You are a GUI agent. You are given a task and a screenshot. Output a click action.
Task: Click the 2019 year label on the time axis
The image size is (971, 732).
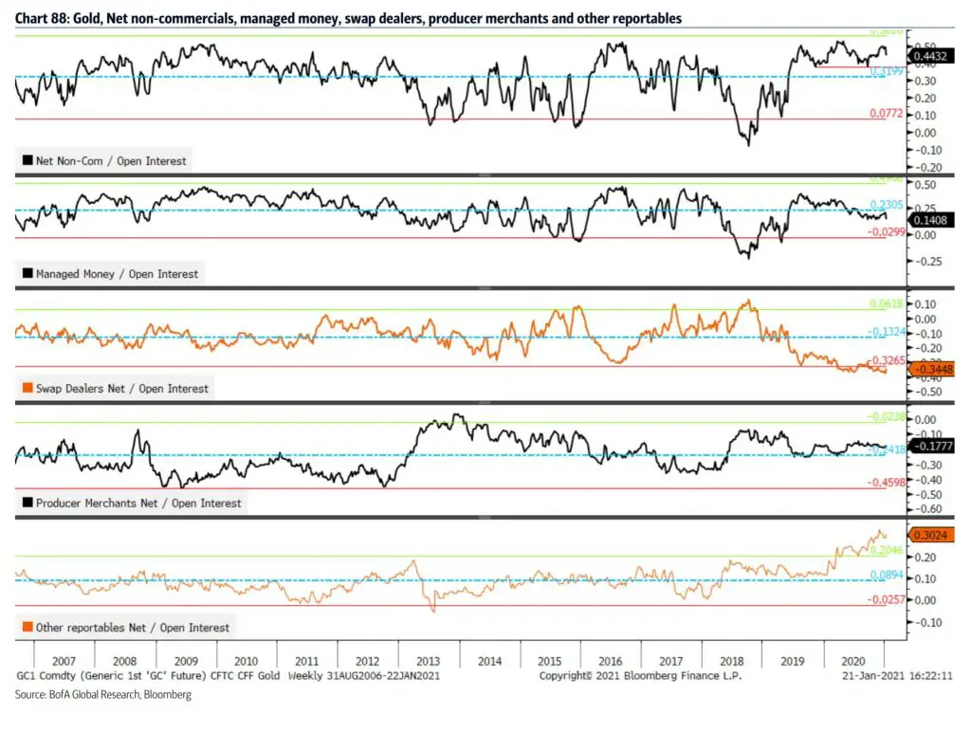coord(792,661)
